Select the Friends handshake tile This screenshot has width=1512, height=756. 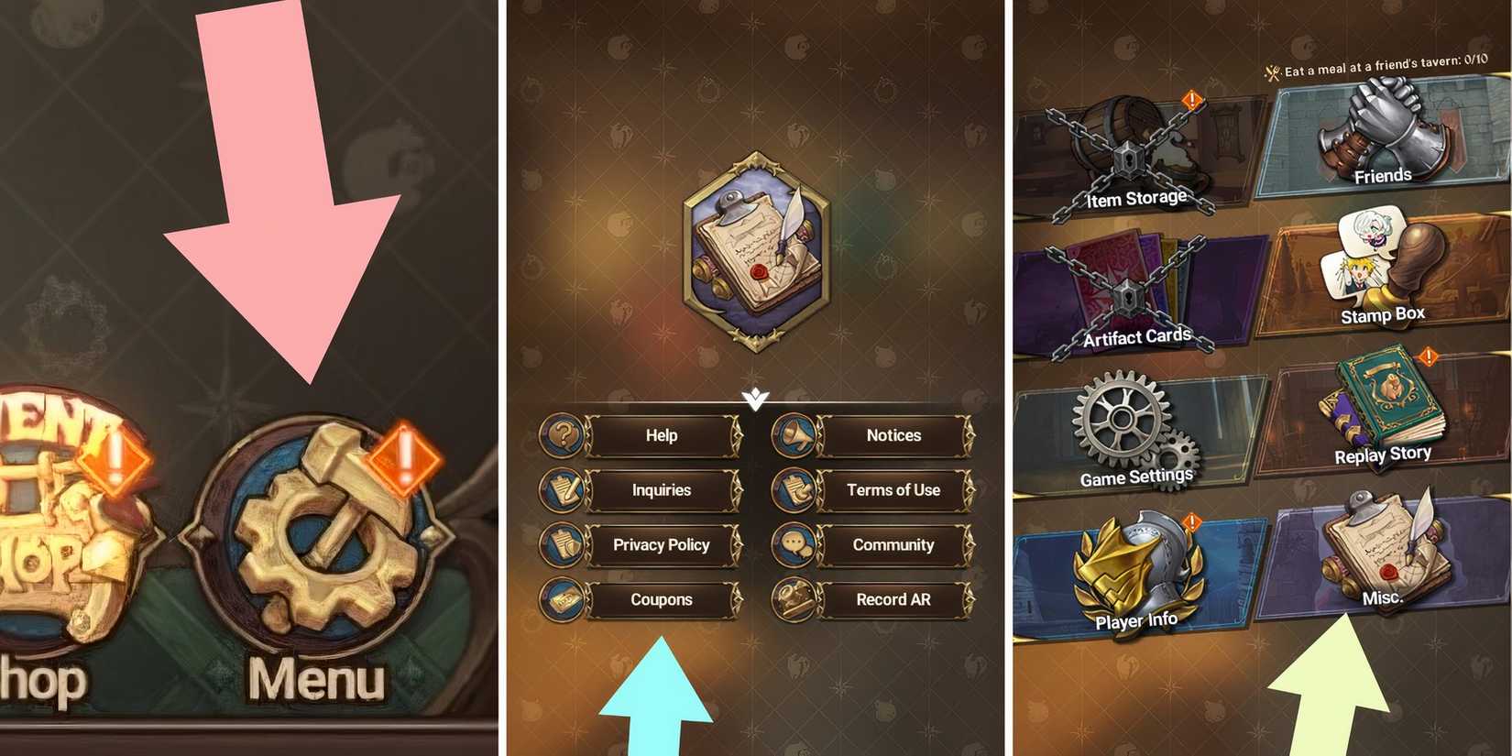(1384, 137)
